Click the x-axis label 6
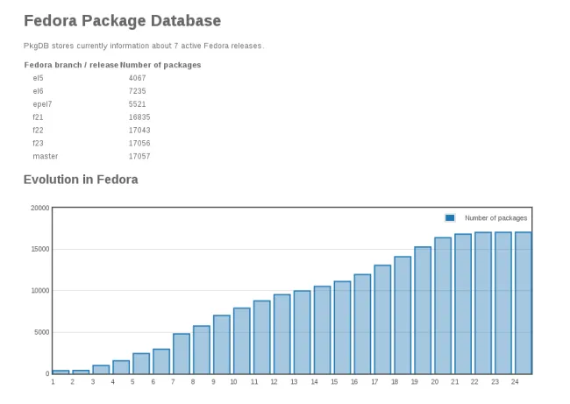Screen dimensions: 570x404 pyautogui.click(x=153, y=382)
